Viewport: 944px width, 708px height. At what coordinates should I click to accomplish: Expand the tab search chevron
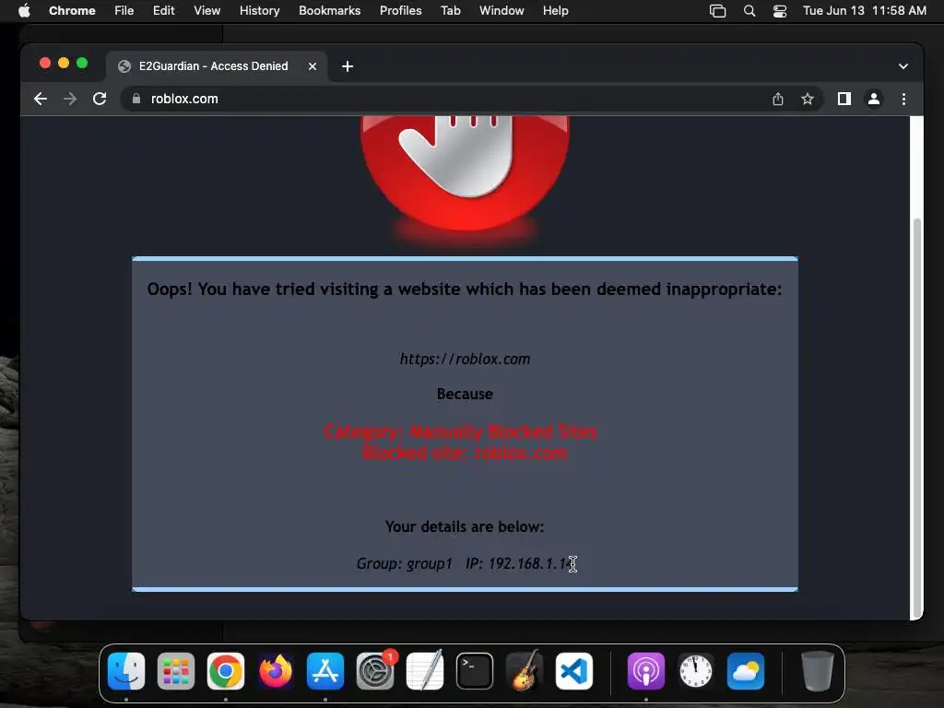pyautogui.click(x=903, y=66)
